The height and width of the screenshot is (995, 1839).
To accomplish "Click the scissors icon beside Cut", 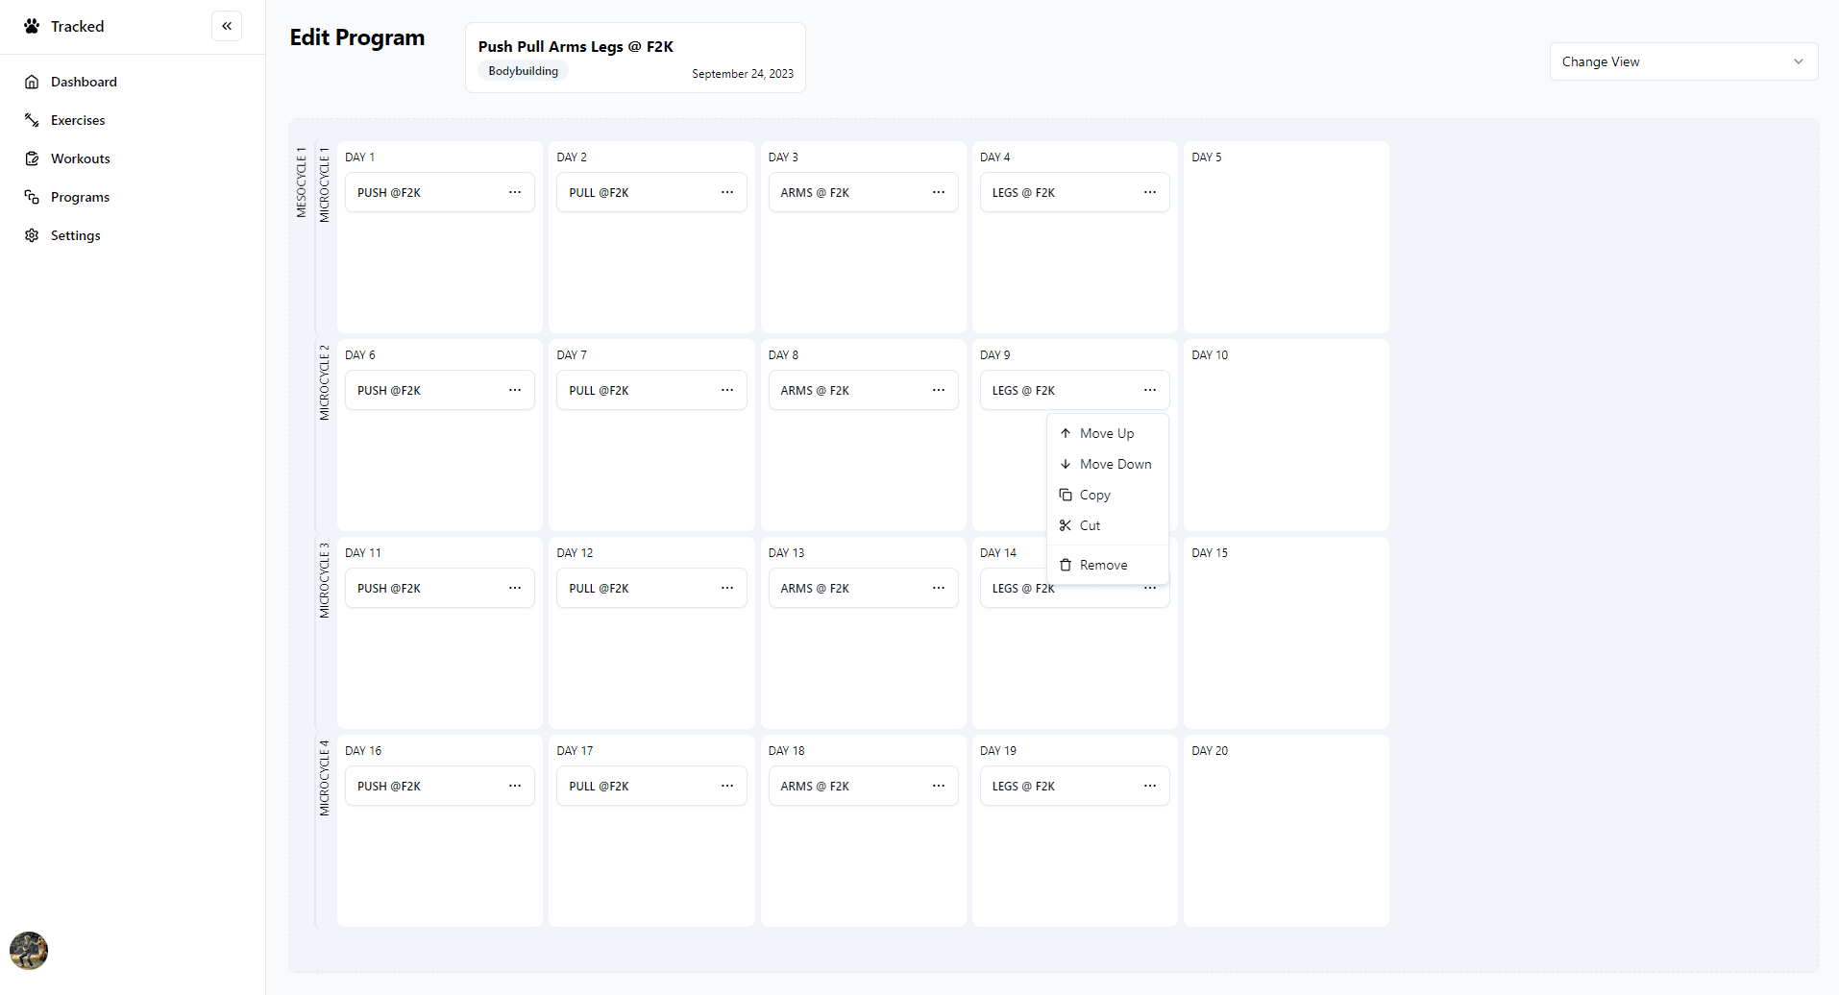I will pos(1066,525).
